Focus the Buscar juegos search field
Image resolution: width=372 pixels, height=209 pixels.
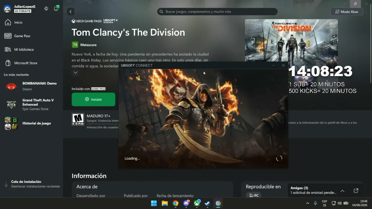(x=217, y=12)
